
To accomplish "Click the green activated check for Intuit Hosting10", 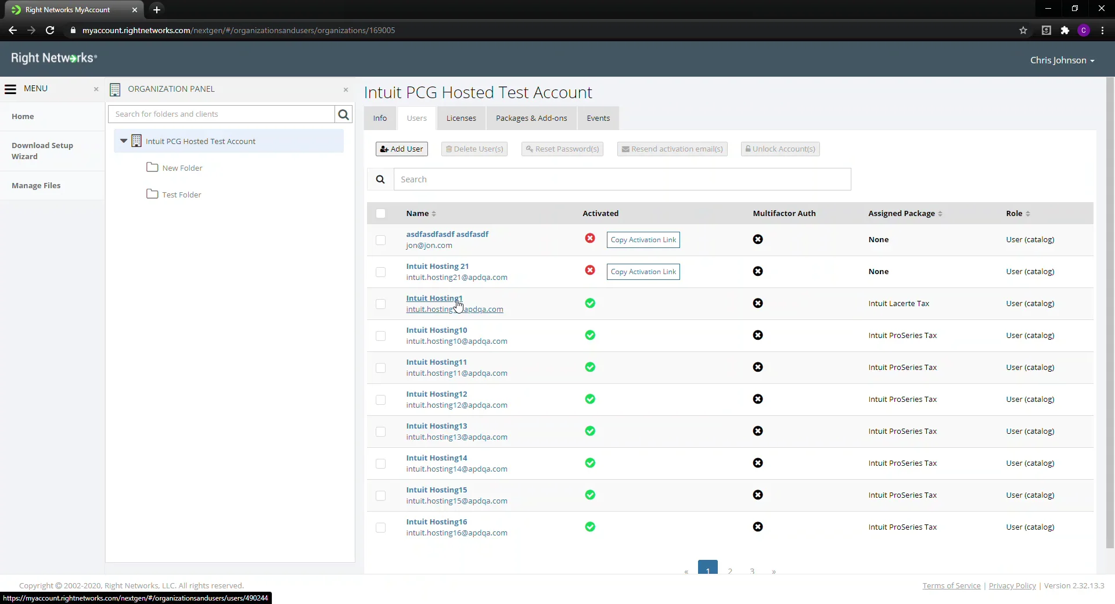I will pos(591,335).
